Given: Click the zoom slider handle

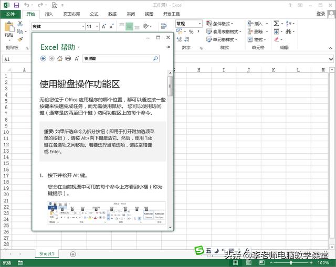Looking at the screenshot, I should (x=291, y=263).
